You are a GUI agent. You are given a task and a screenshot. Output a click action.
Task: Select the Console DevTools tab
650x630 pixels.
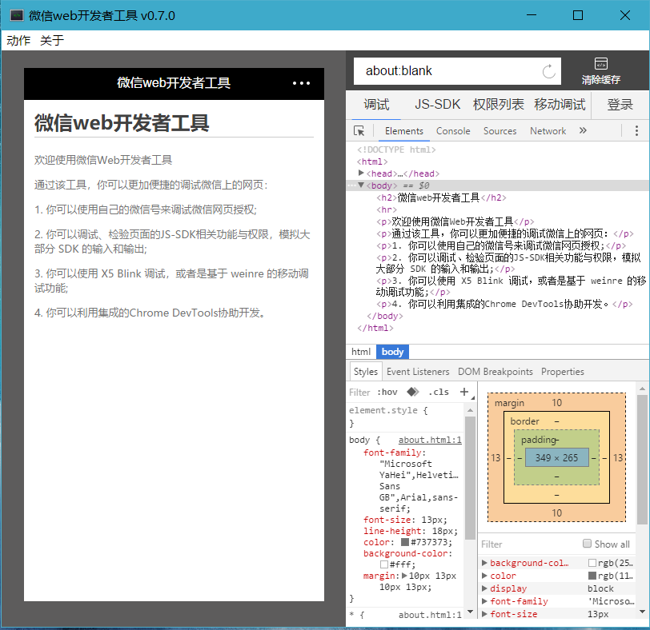pyautogui.click(x=453, y=131)
